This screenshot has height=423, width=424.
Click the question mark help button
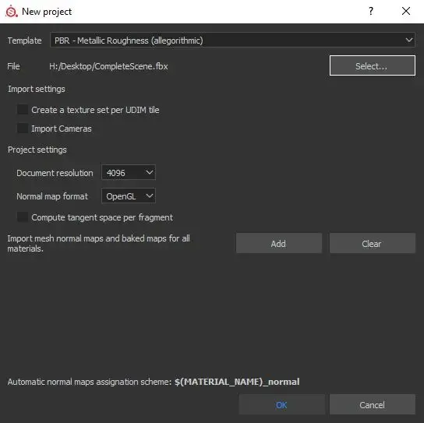pyautogui.click(x=371, y=11)
